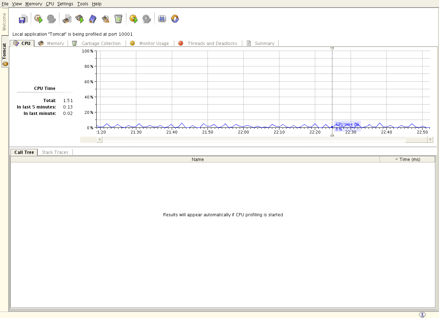
Task: Open the Tools menu
Action: (83, 4)
